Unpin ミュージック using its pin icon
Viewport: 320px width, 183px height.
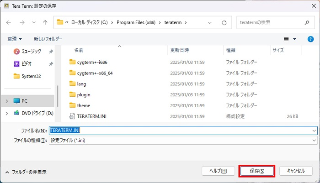(x=51, y=52)
